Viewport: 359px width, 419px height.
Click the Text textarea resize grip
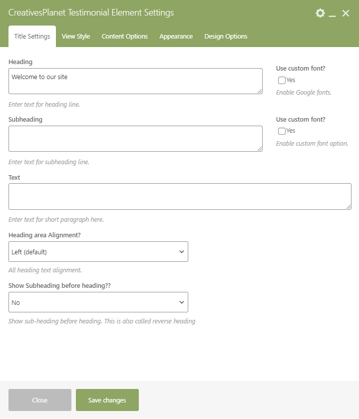(349, 207)
